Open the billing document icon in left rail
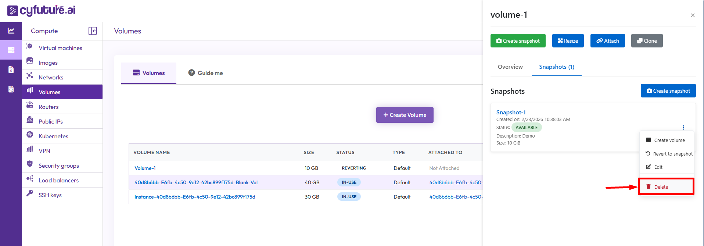 pos(11,69)
